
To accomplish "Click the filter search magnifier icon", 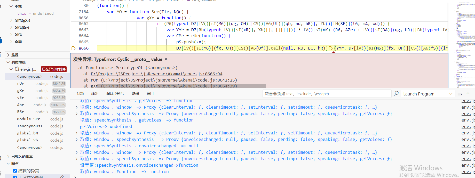I will coord(396,94).
